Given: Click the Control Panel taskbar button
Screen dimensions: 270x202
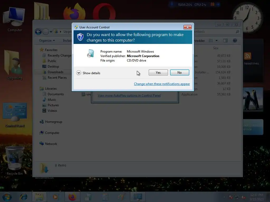Looking at the screenshot, I should (138, 197).
